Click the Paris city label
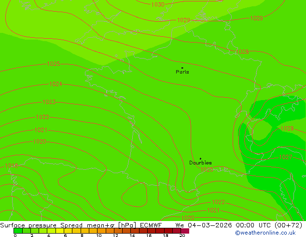This screenshot has width=306, height=237. click(182, 72)
